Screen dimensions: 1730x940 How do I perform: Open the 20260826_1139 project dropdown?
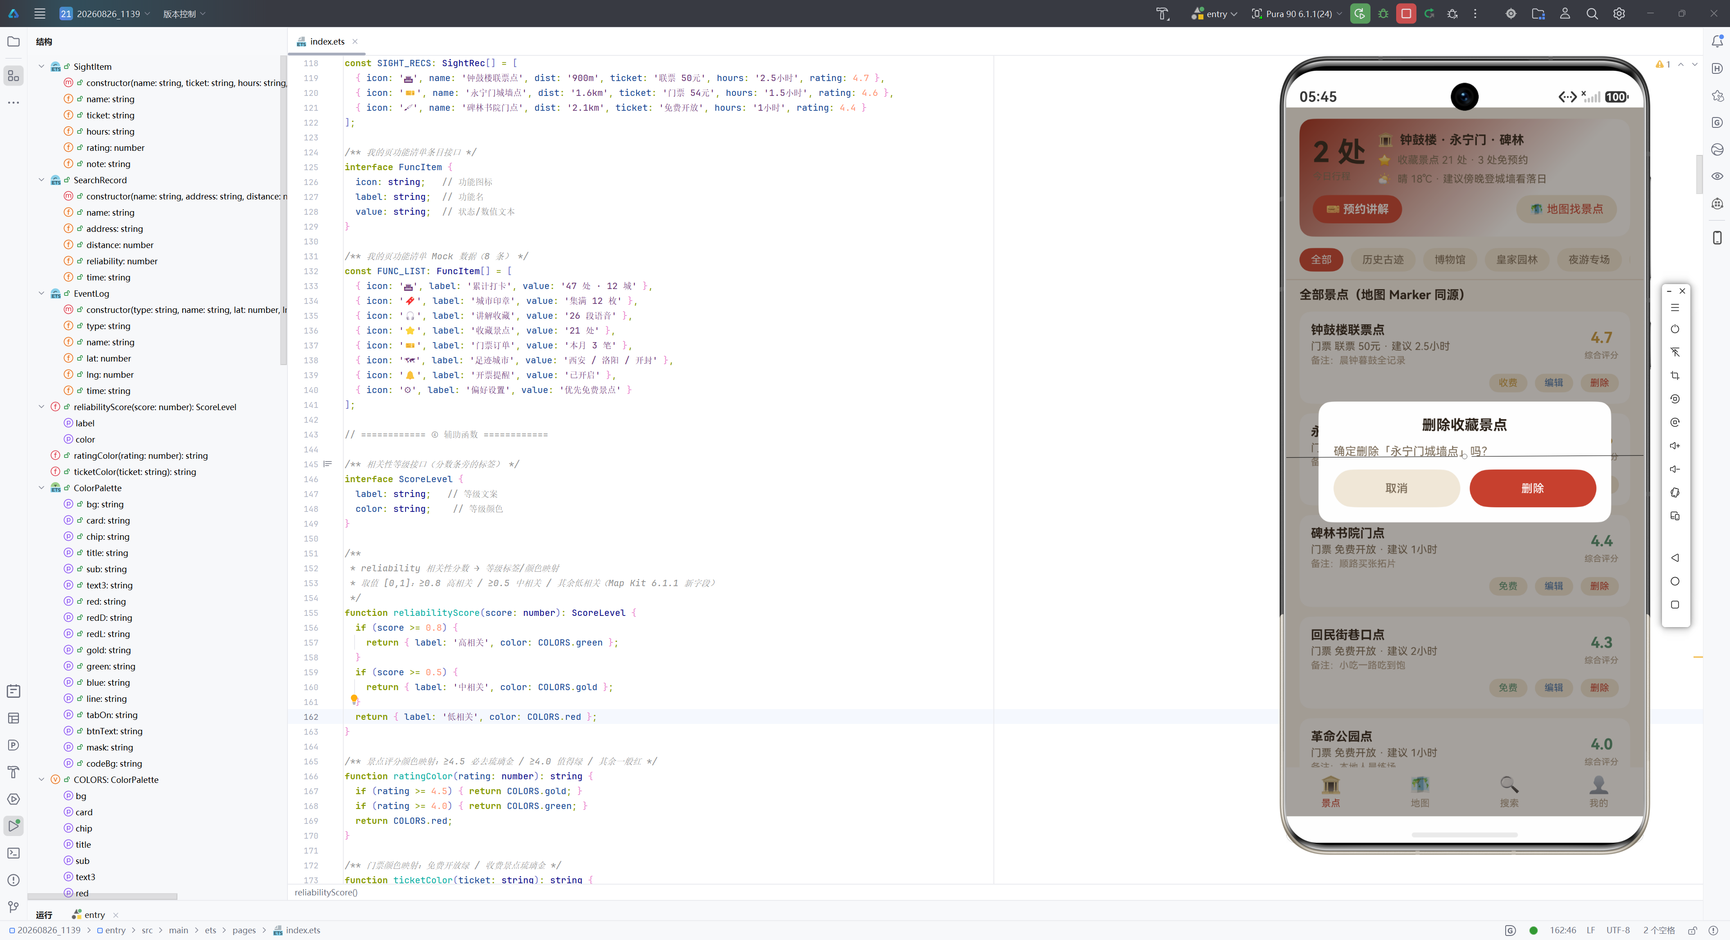coord(104,14)
